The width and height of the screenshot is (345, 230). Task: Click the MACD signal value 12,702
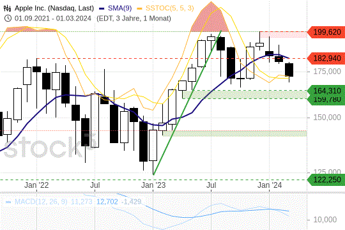[x=107, y=202]
